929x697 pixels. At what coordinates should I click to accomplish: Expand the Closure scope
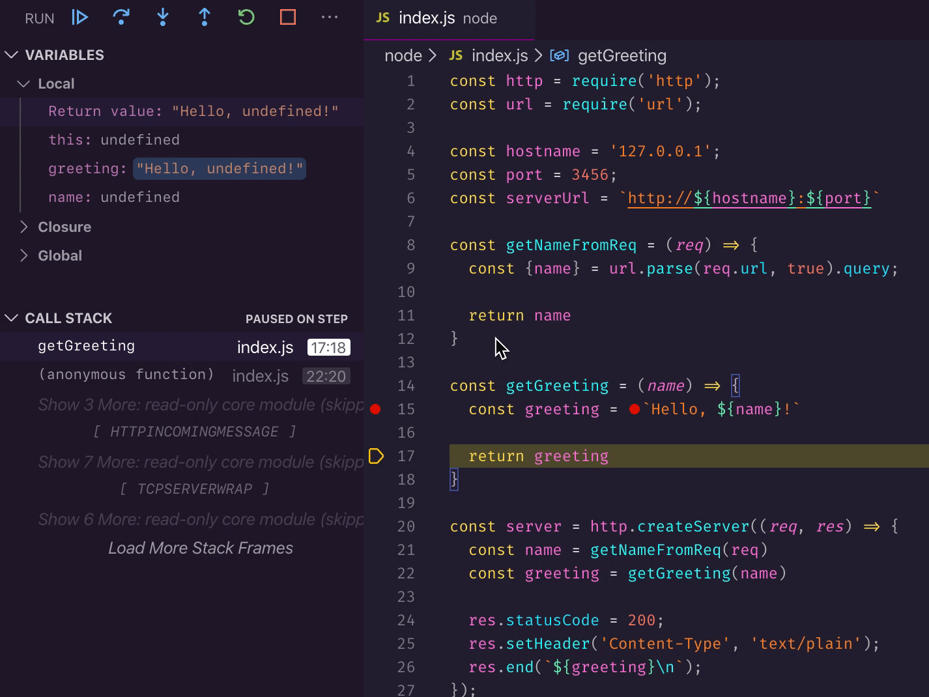24,227
